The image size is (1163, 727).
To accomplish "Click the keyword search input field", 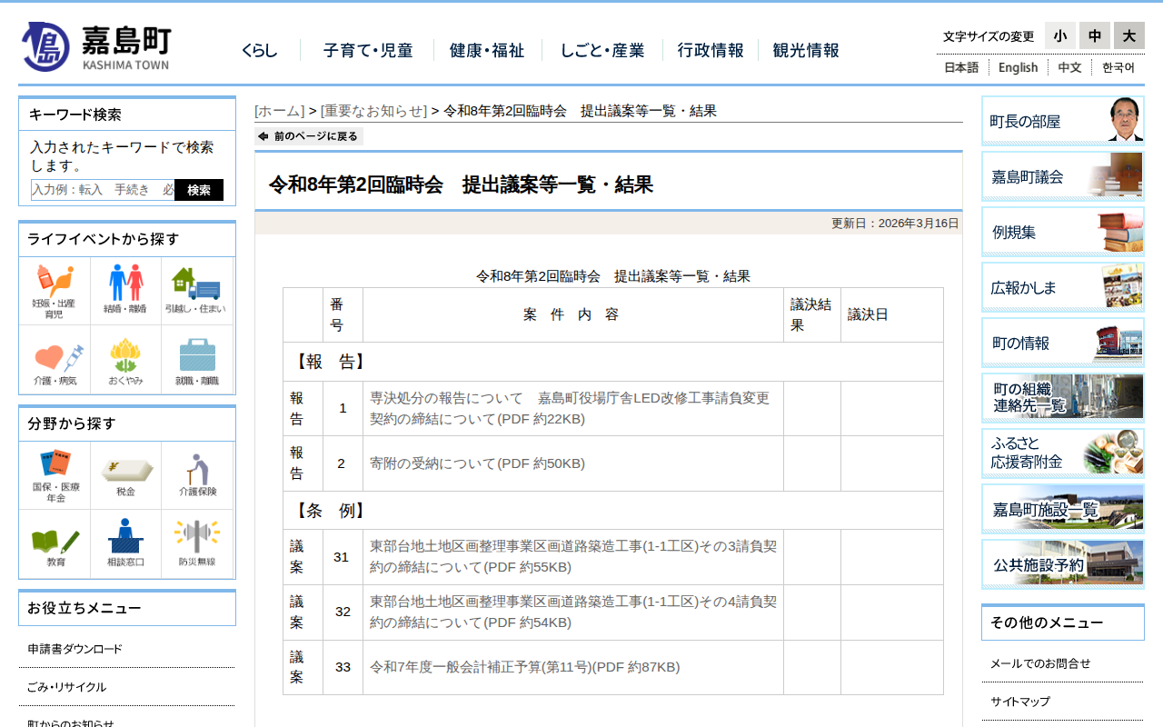I will 103,190.
